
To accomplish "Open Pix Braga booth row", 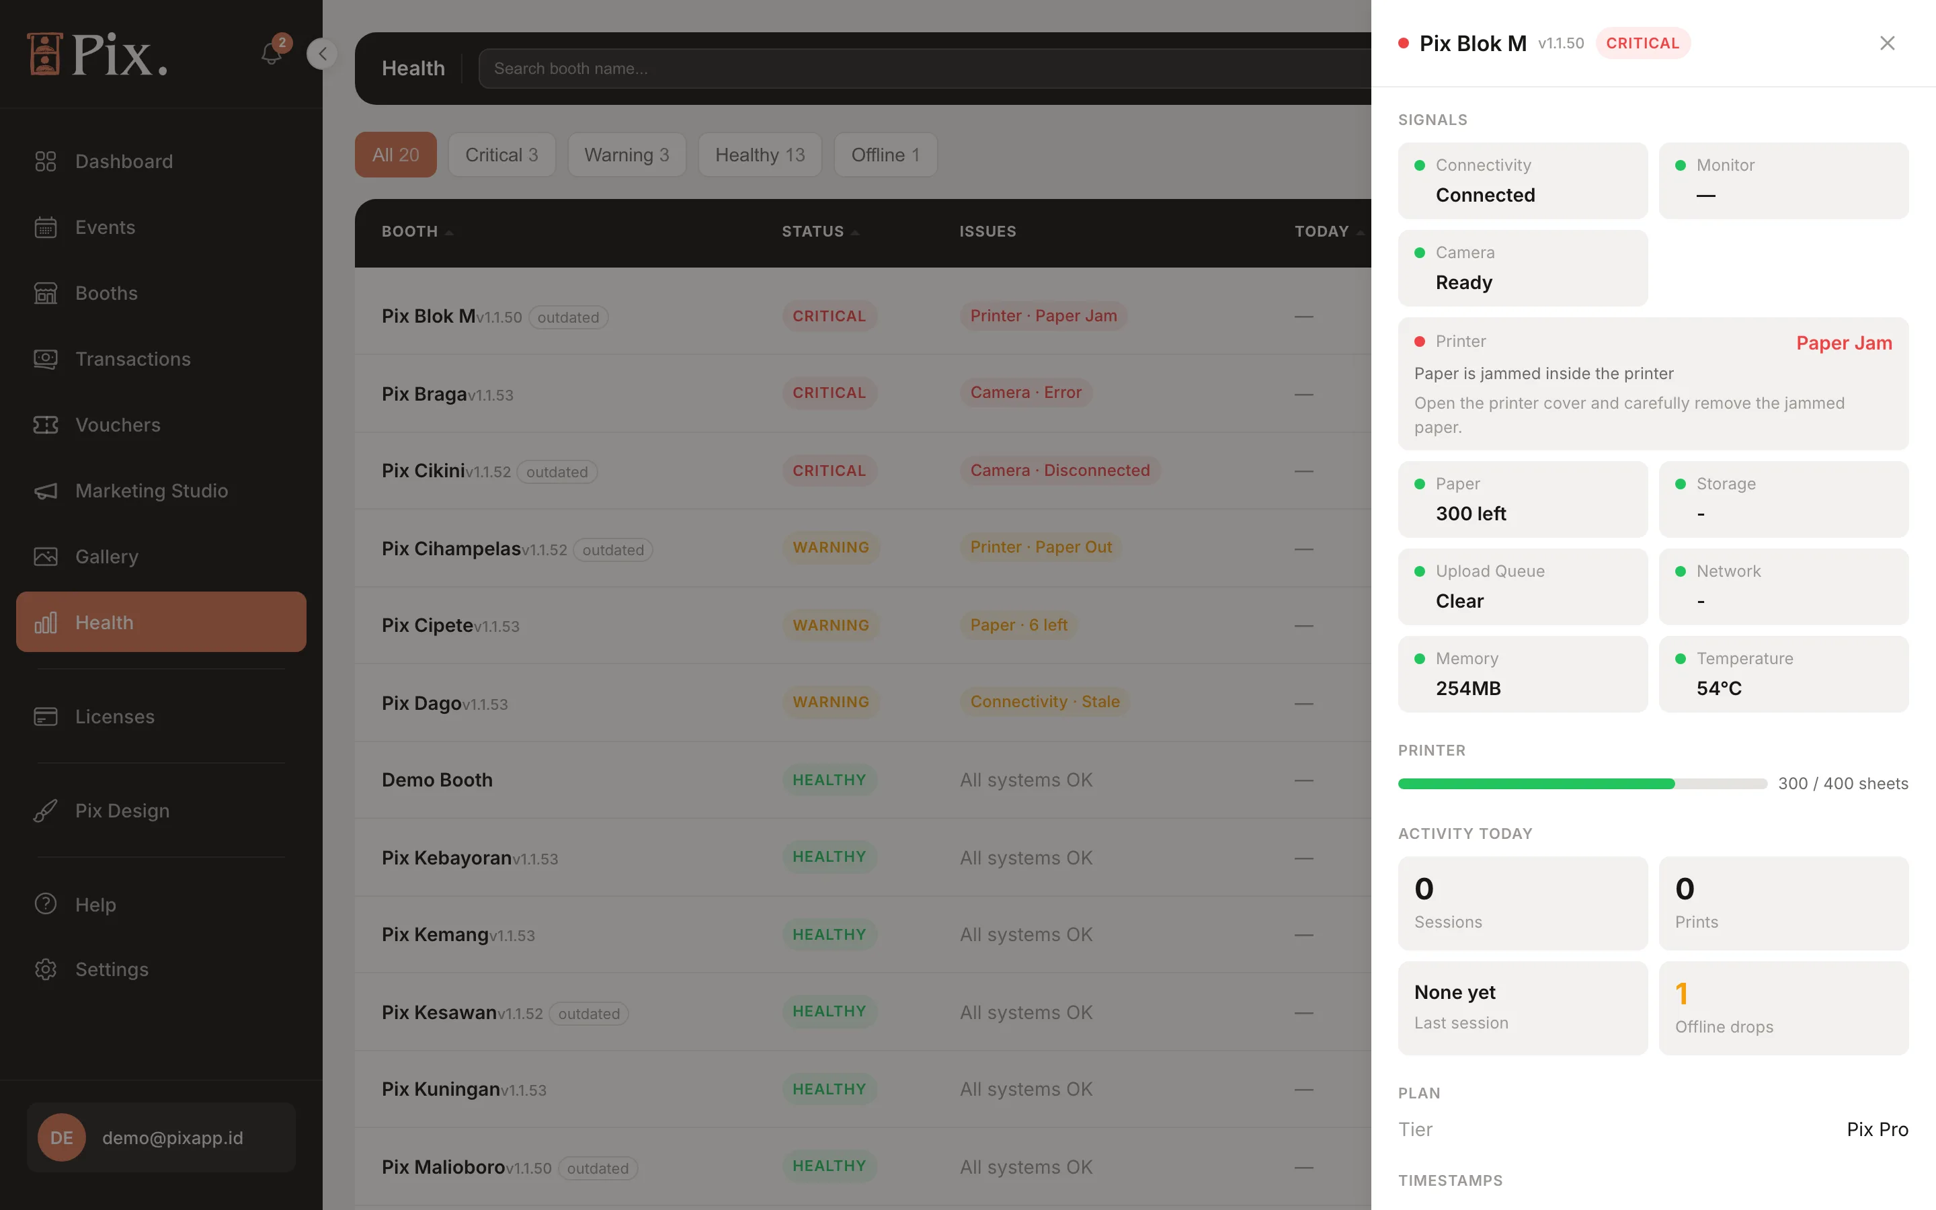I will pyautogui.click(x=862, y=394).
